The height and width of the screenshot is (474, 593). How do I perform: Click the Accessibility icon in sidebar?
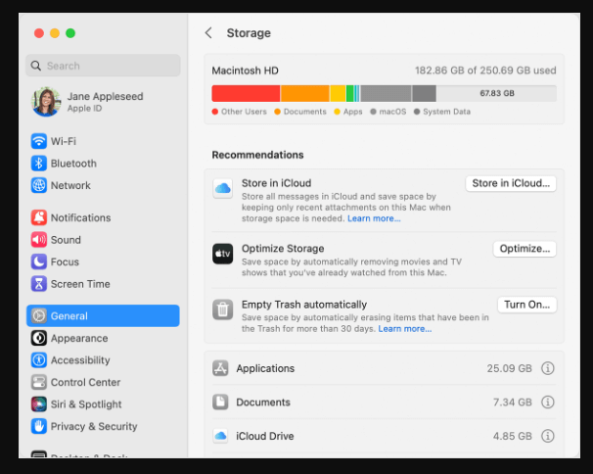(x=39, y=360)
